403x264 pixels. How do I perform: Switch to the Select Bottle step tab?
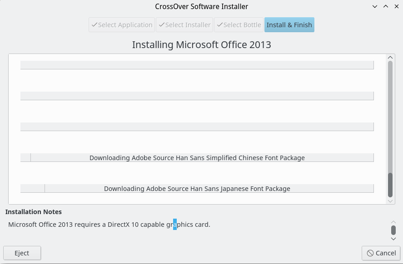(239, 25)
